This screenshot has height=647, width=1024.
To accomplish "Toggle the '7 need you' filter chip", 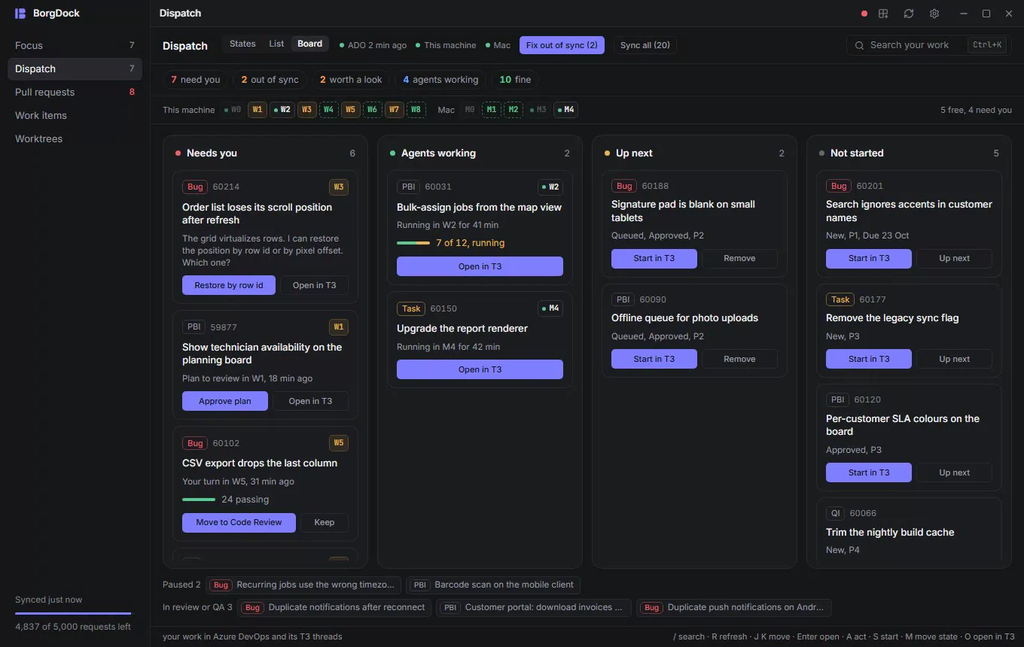I will 196,80.
